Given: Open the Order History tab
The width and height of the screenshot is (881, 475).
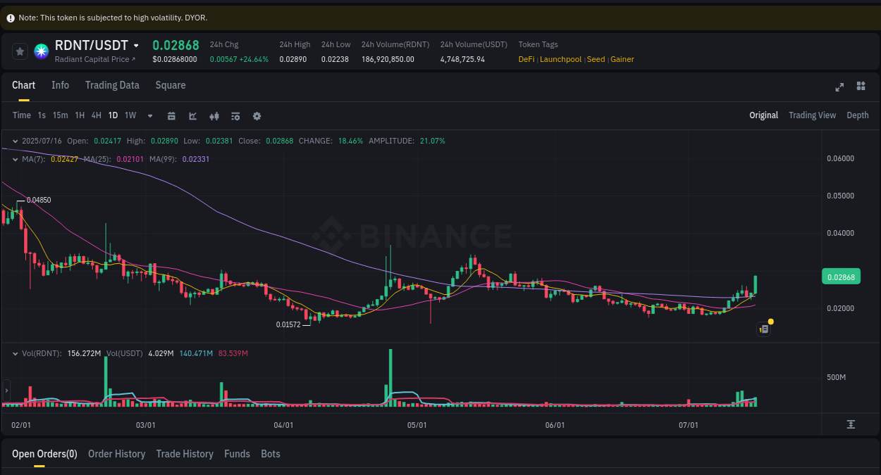Looking at the screenshot, I should pos(116,454).
